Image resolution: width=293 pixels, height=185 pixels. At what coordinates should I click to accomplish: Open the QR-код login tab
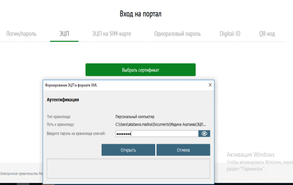click(267, 34)
